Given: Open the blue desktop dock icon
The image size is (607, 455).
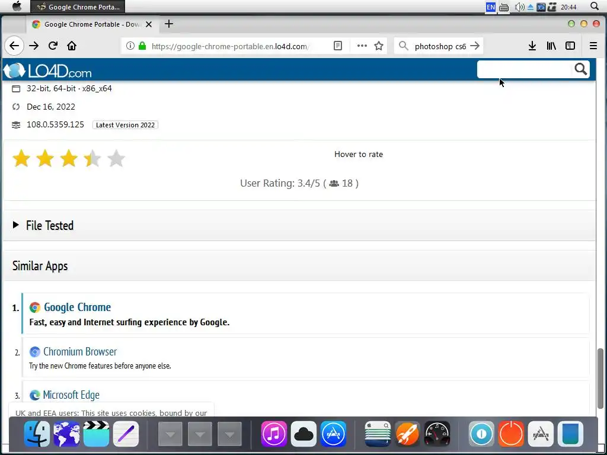Looking at the screenshot, I should [570, 434].
